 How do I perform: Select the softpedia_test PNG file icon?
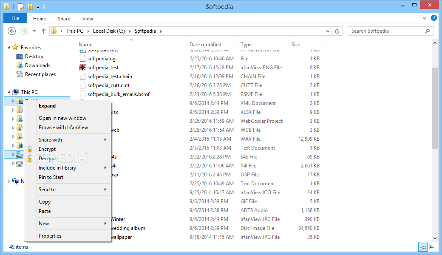pos(82,67)
